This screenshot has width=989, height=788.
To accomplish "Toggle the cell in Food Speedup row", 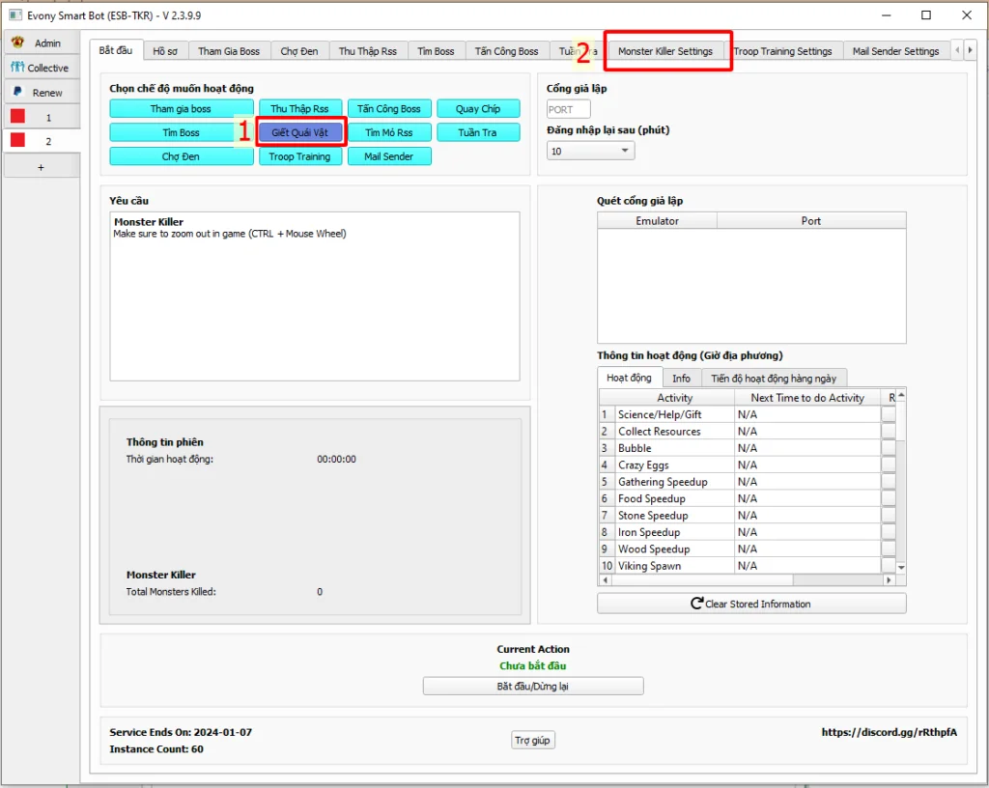I will (x=889, y=498).
